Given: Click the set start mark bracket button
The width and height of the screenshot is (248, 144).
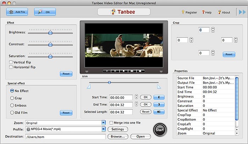Looking at the screenshot, I should click(x=159, y=97).
